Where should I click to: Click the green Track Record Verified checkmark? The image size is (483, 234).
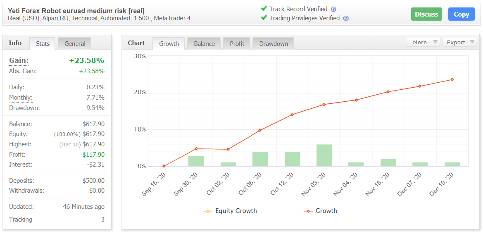[x=264, y=9]
